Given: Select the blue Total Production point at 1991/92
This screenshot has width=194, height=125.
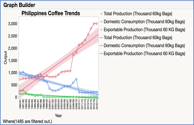Looking at the screenshot, I should coord(23,72).
